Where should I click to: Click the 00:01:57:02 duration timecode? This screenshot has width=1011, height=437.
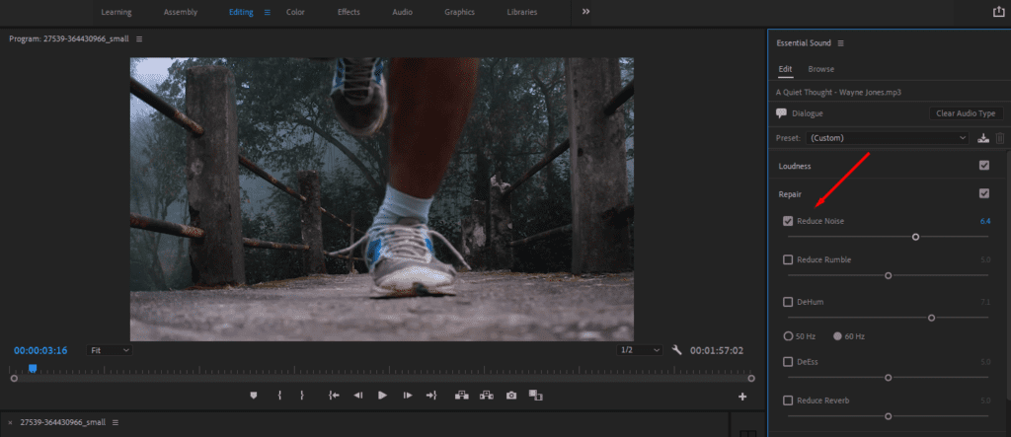click(x=717, y=350)
